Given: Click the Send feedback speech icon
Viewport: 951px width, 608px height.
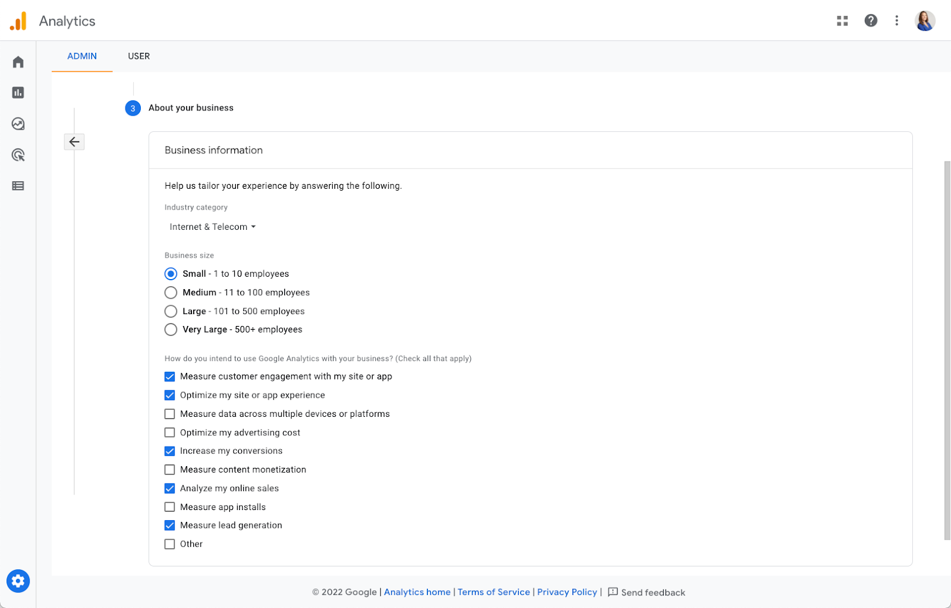Looking at the screenshot, I should (x=613, y=592).
